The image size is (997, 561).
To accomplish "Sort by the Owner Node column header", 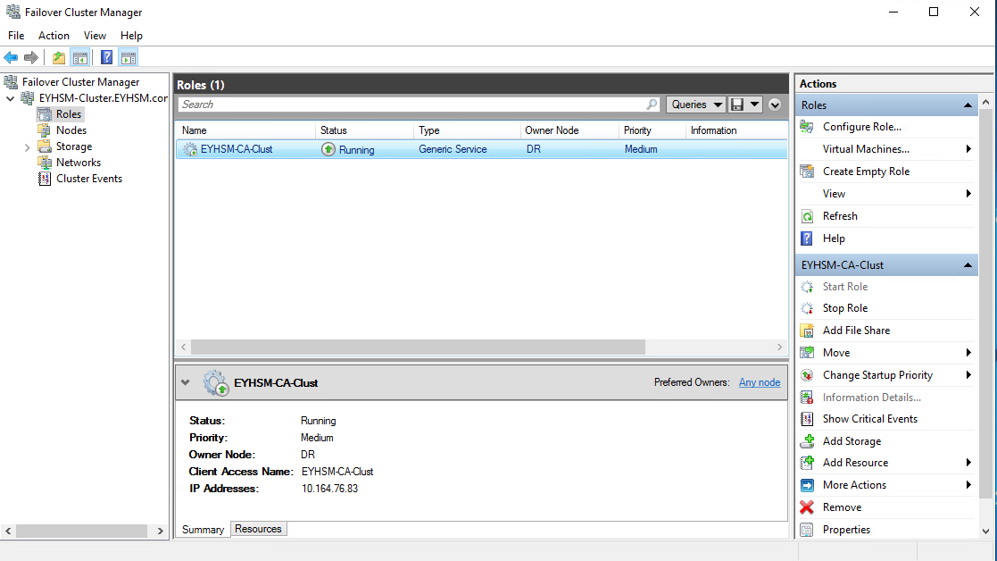I will [569, 130].
